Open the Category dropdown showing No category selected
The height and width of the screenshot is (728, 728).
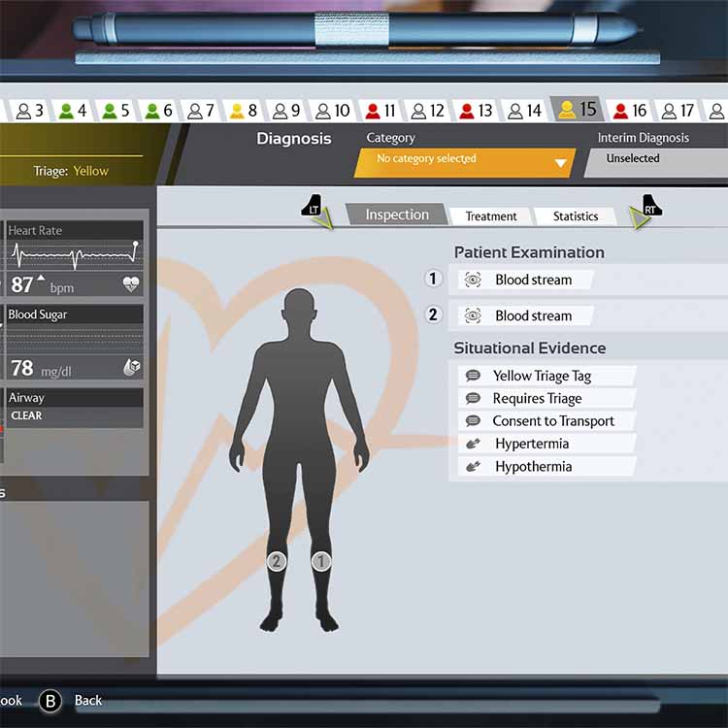[465, 162]
